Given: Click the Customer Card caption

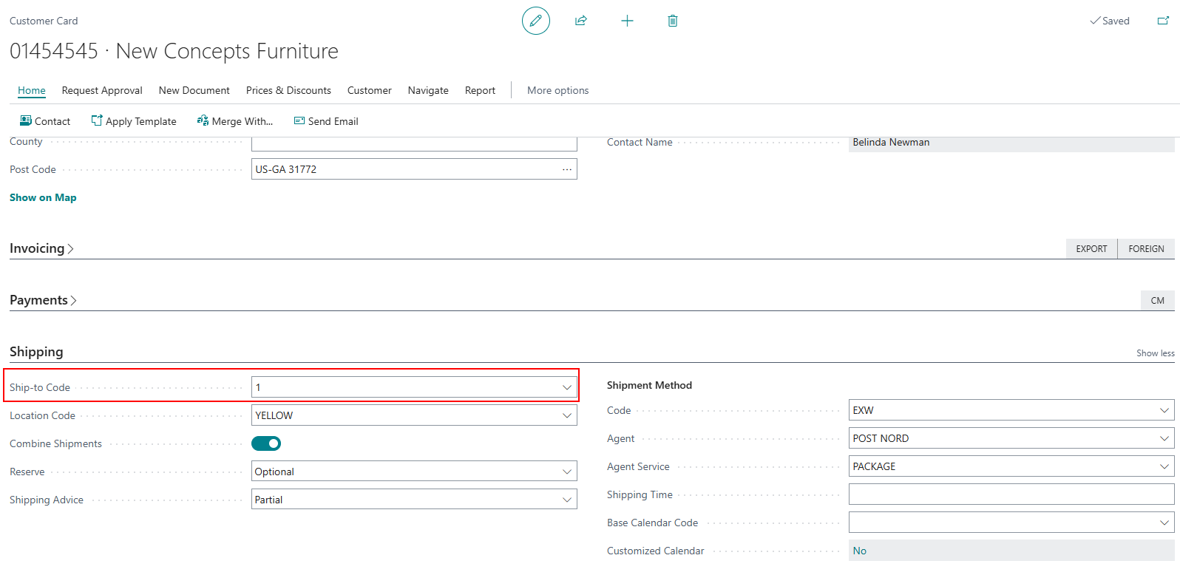Looking at the screenshot, I should click(44, 21).
